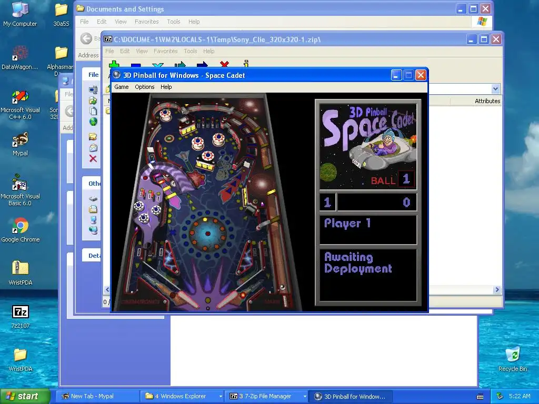
Task: Click the copy-folder task icon showing two pages
Action: pyautogui.click(x=93, y=111)
